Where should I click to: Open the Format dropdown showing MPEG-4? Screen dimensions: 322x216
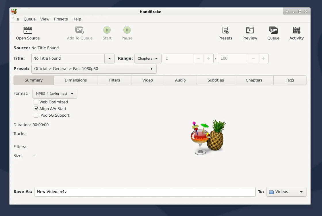click(x=55, y=93)
